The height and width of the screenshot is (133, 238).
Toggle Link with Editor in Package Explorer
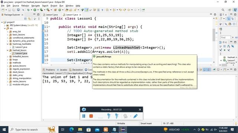(29, 19)
